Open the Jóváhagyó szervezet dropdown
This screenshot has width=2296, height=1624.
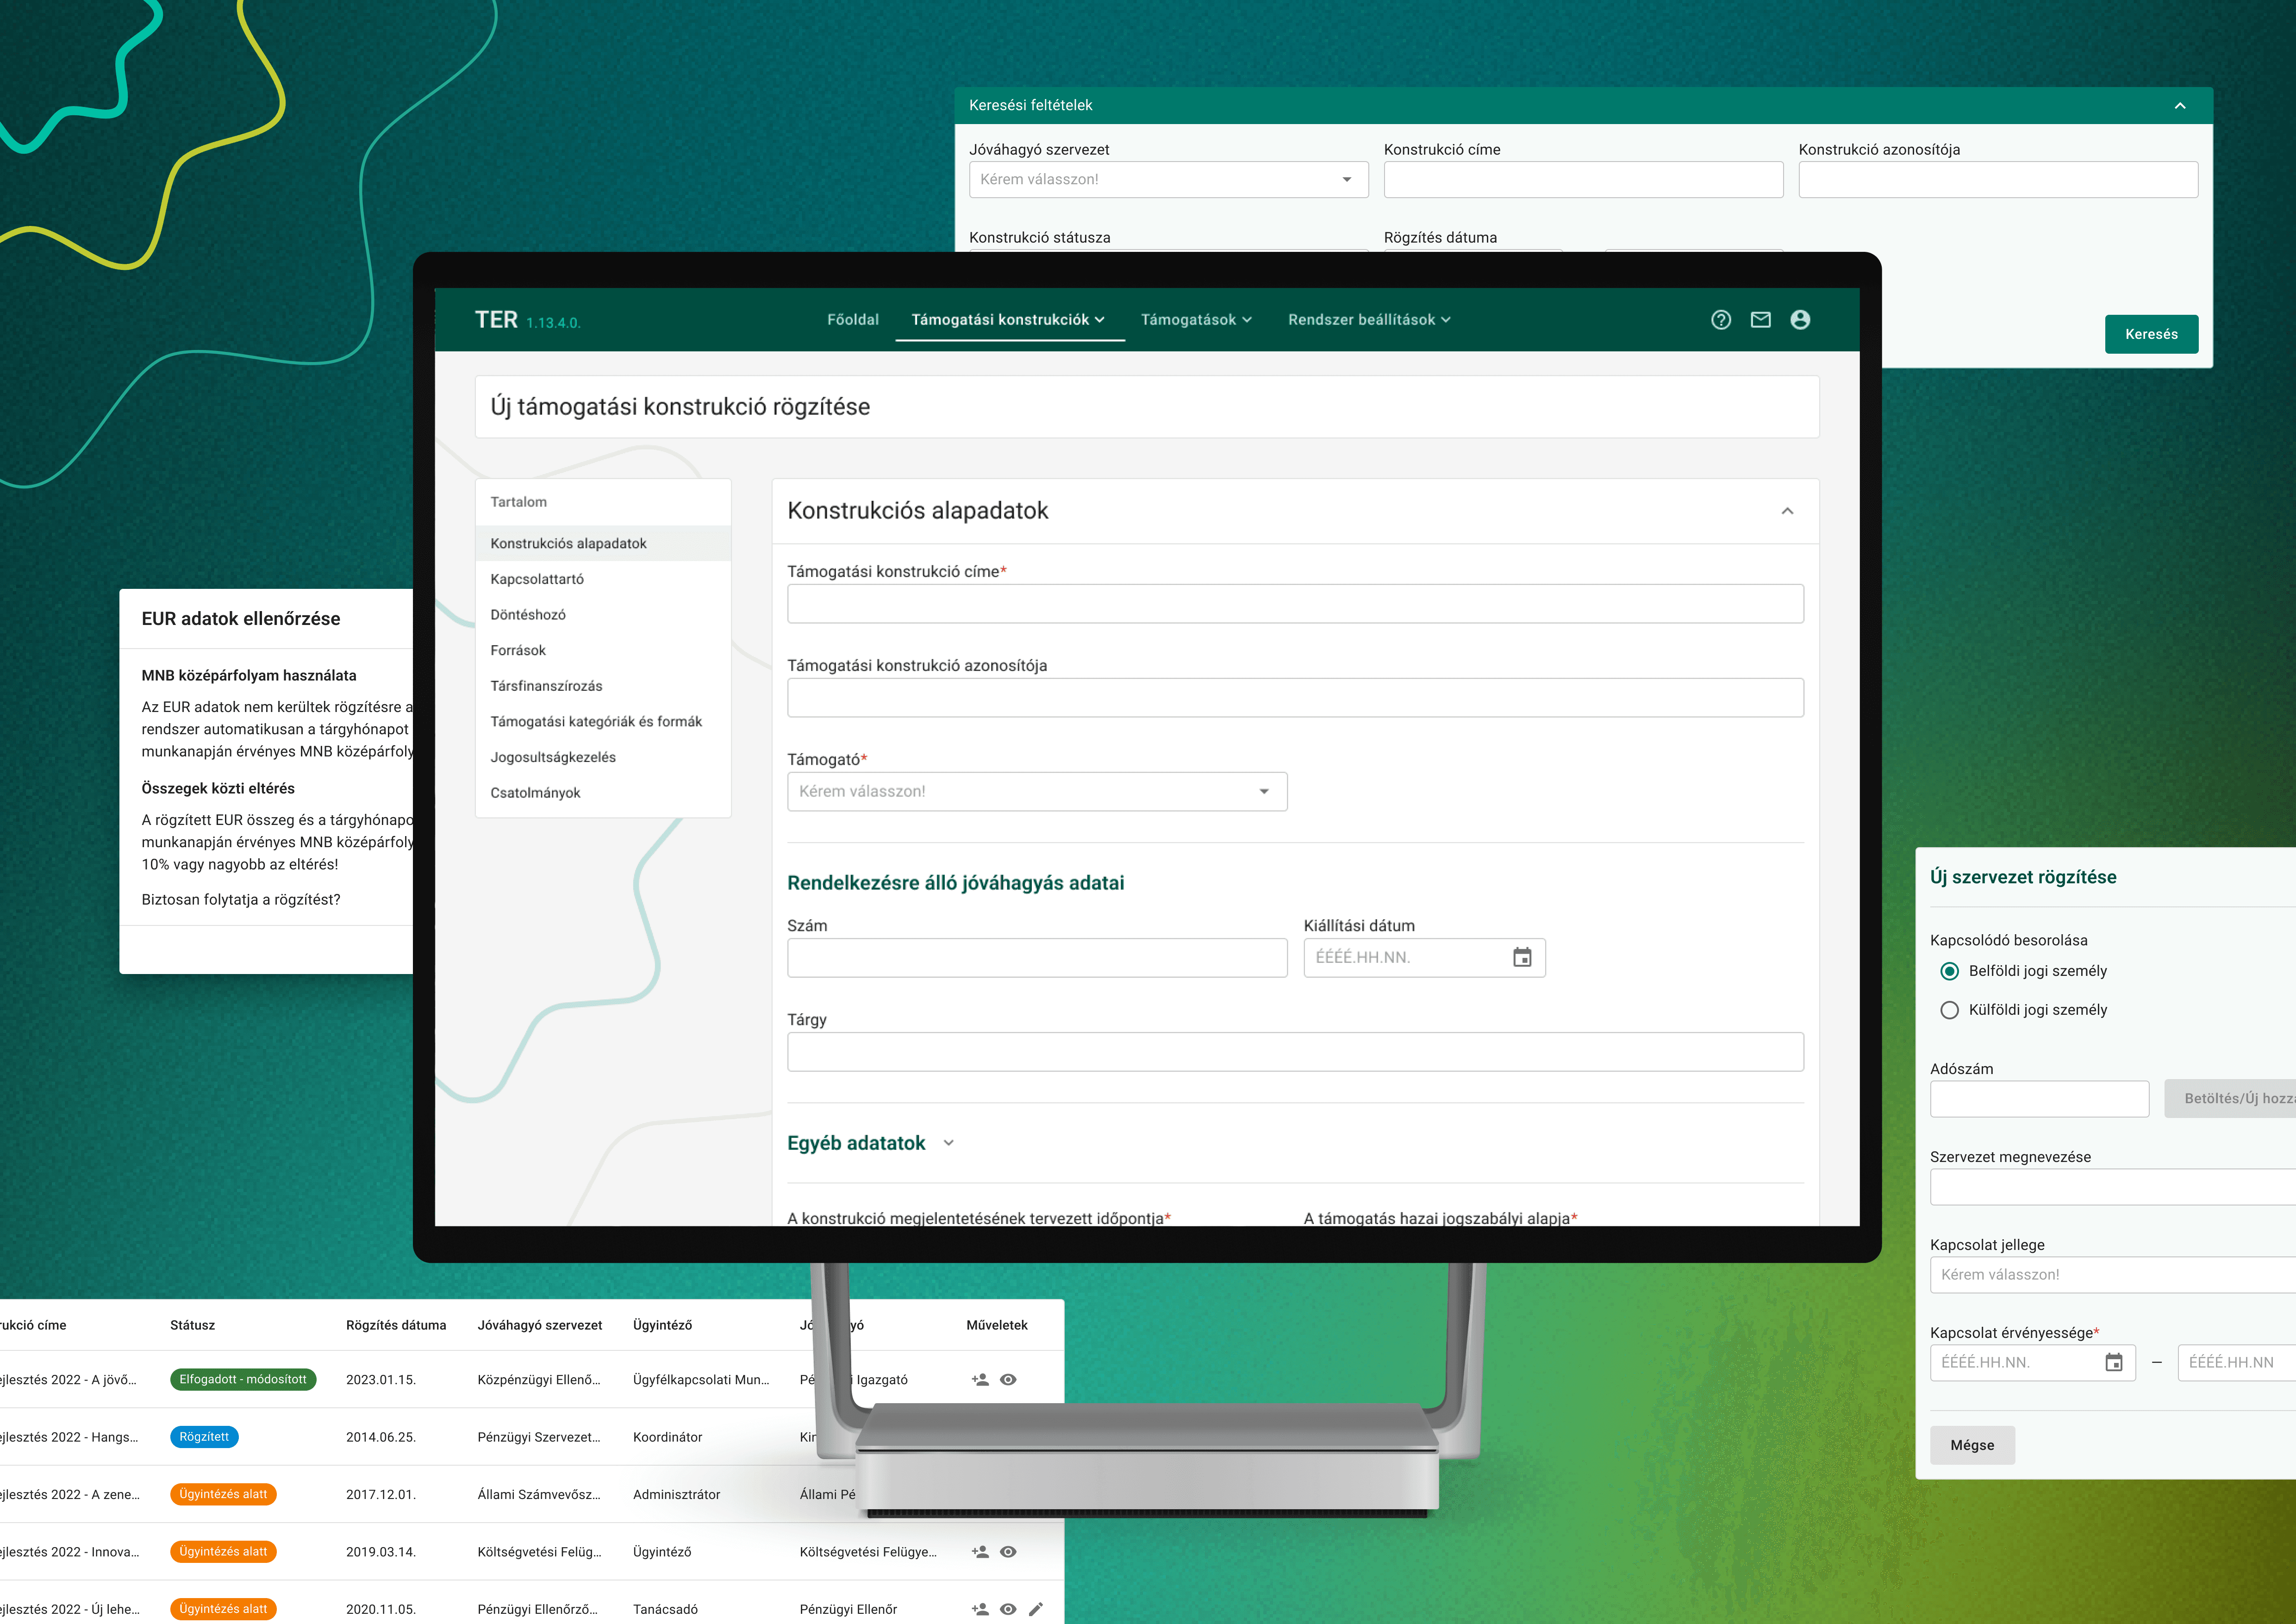coord(1167,180)
